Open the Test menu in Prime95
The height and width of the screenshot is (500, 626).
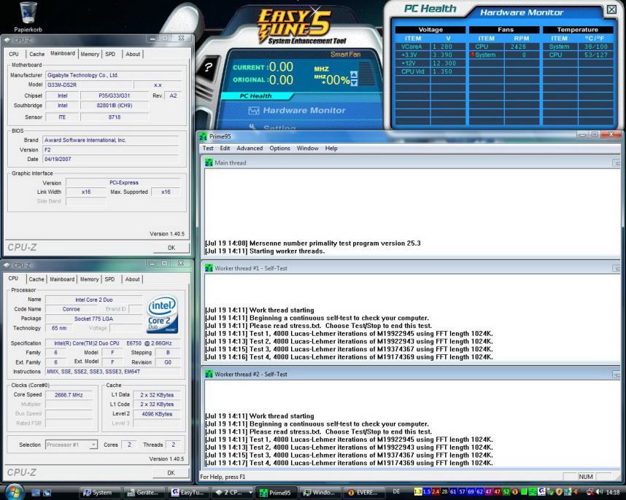pos(208,149)
